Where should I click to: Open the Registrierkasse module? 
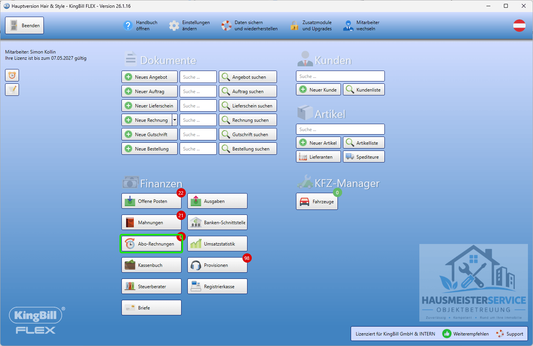click(x=217, y=287)
